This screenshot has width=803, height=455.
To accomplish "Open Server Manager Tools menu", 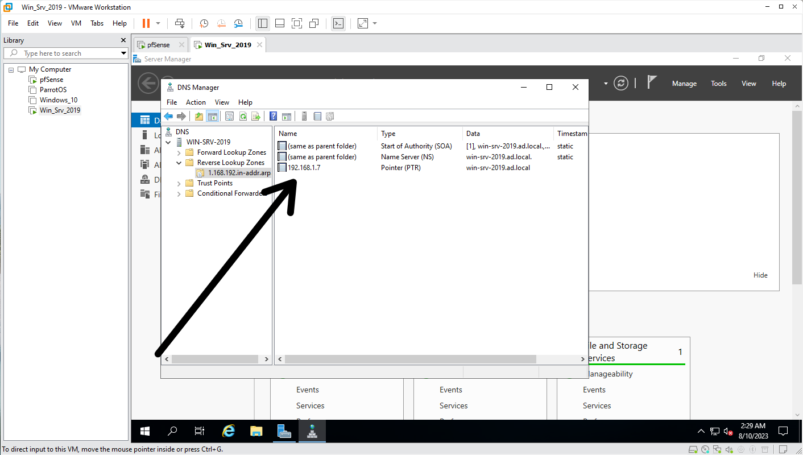I will pyautogui.click(x=719, y=84).
